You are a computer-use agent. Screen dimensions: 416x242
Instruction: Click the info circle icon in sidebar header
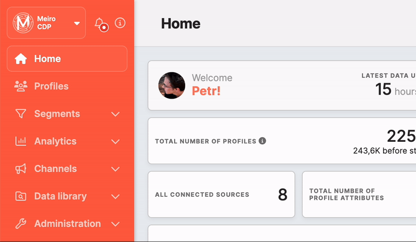pyautogui.click(x=120, y=23)
